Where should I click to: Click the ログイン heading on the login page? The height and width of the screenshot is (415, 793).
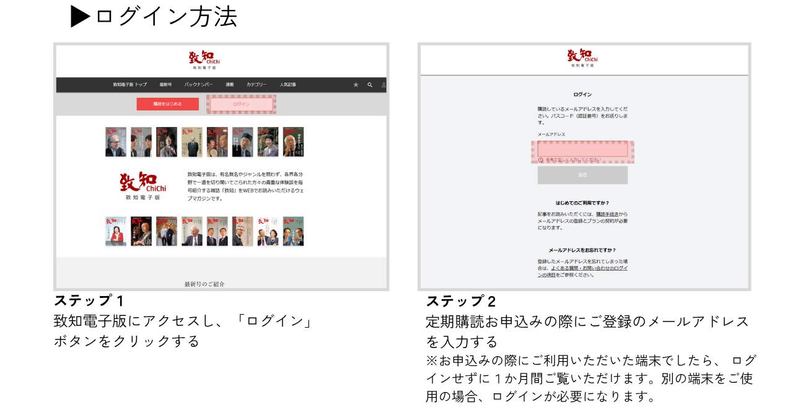[582, 94]
